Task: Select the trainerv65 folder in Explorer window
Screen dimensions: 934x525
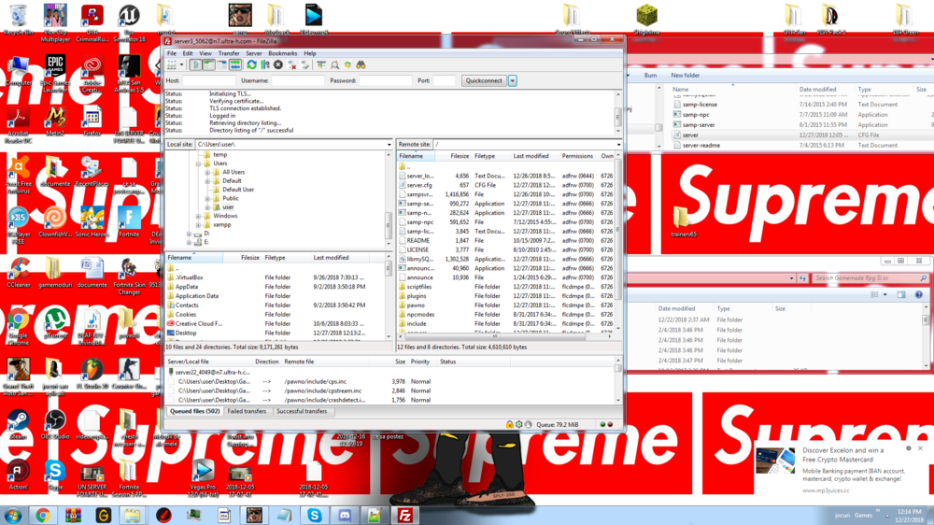Action: (x=683, y=221)
